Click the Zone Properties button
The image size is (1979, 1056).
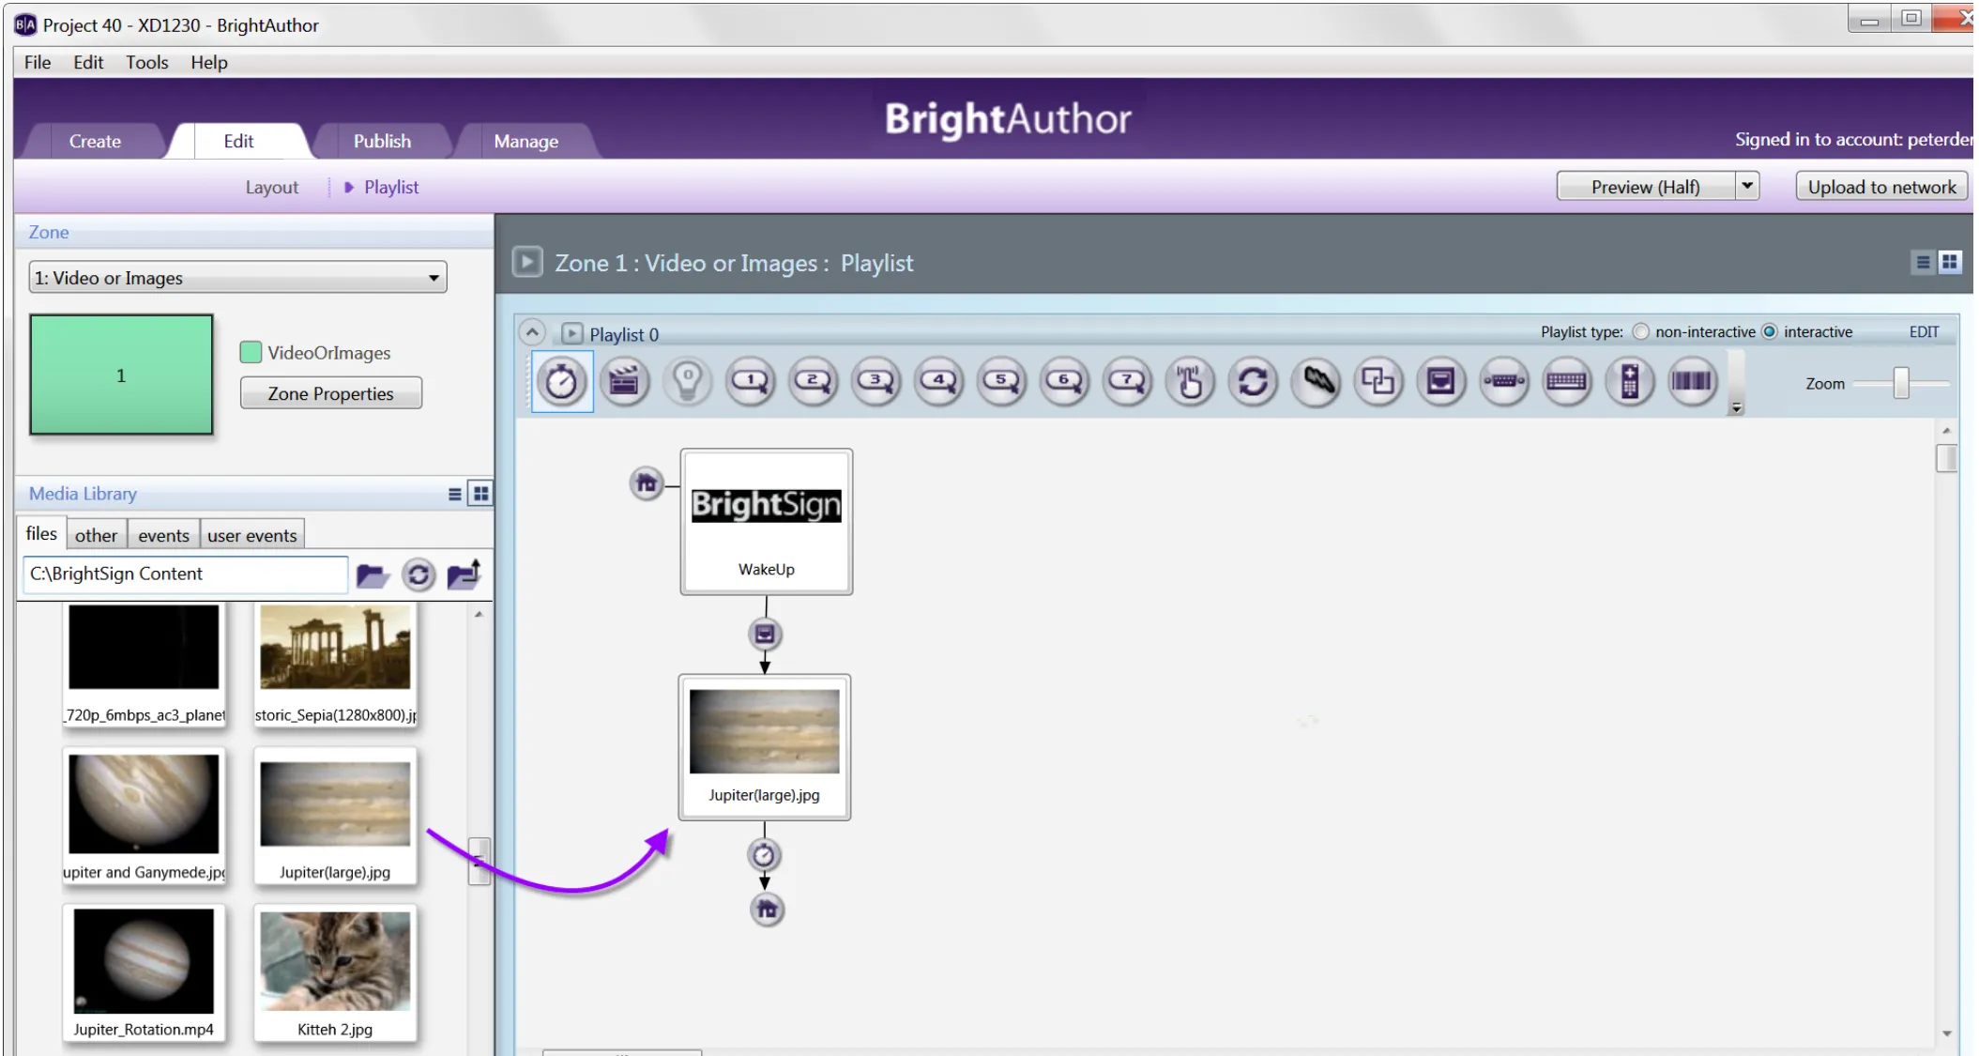pyautogui.click(x=331, y=393)
